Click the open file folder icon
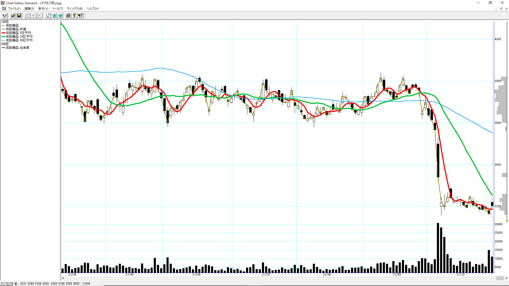The image size is (509, 286). [13, 15]
